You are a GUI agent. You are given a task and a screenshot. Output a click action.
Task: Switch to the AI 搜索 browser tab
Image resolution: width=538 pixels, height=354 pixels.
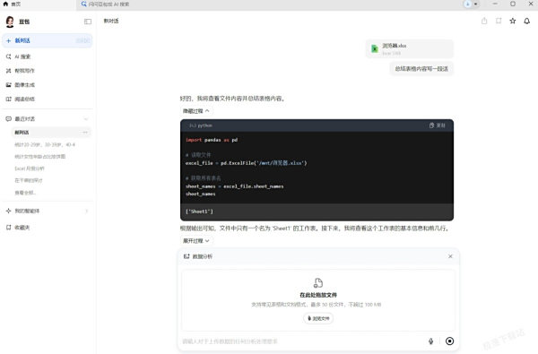pyautogui.click(x=106, y=4)
